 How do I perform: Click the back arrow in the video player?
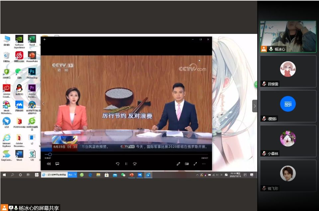(x=45, y=40)
